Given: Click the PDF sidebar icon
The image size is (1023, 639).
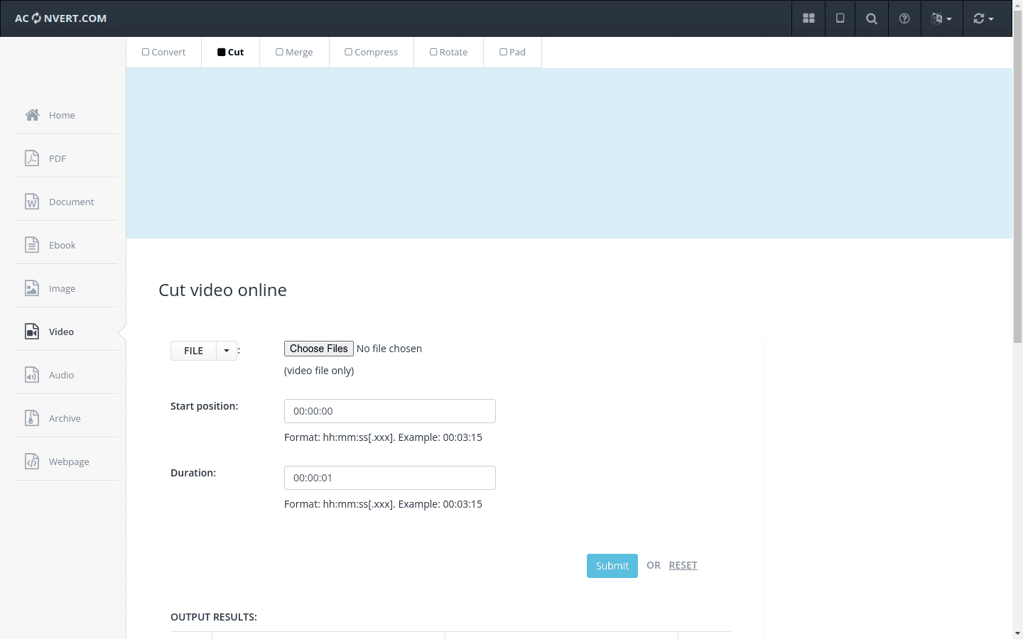Looking at the screenshot, I should 32,158.
